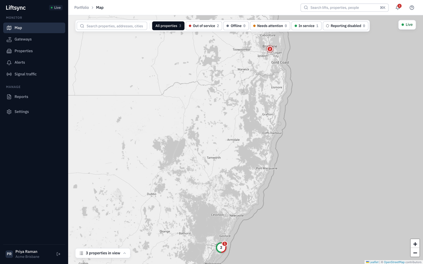Open Reports in the sidebar
The image size is (423, 264).
(34, 97)
